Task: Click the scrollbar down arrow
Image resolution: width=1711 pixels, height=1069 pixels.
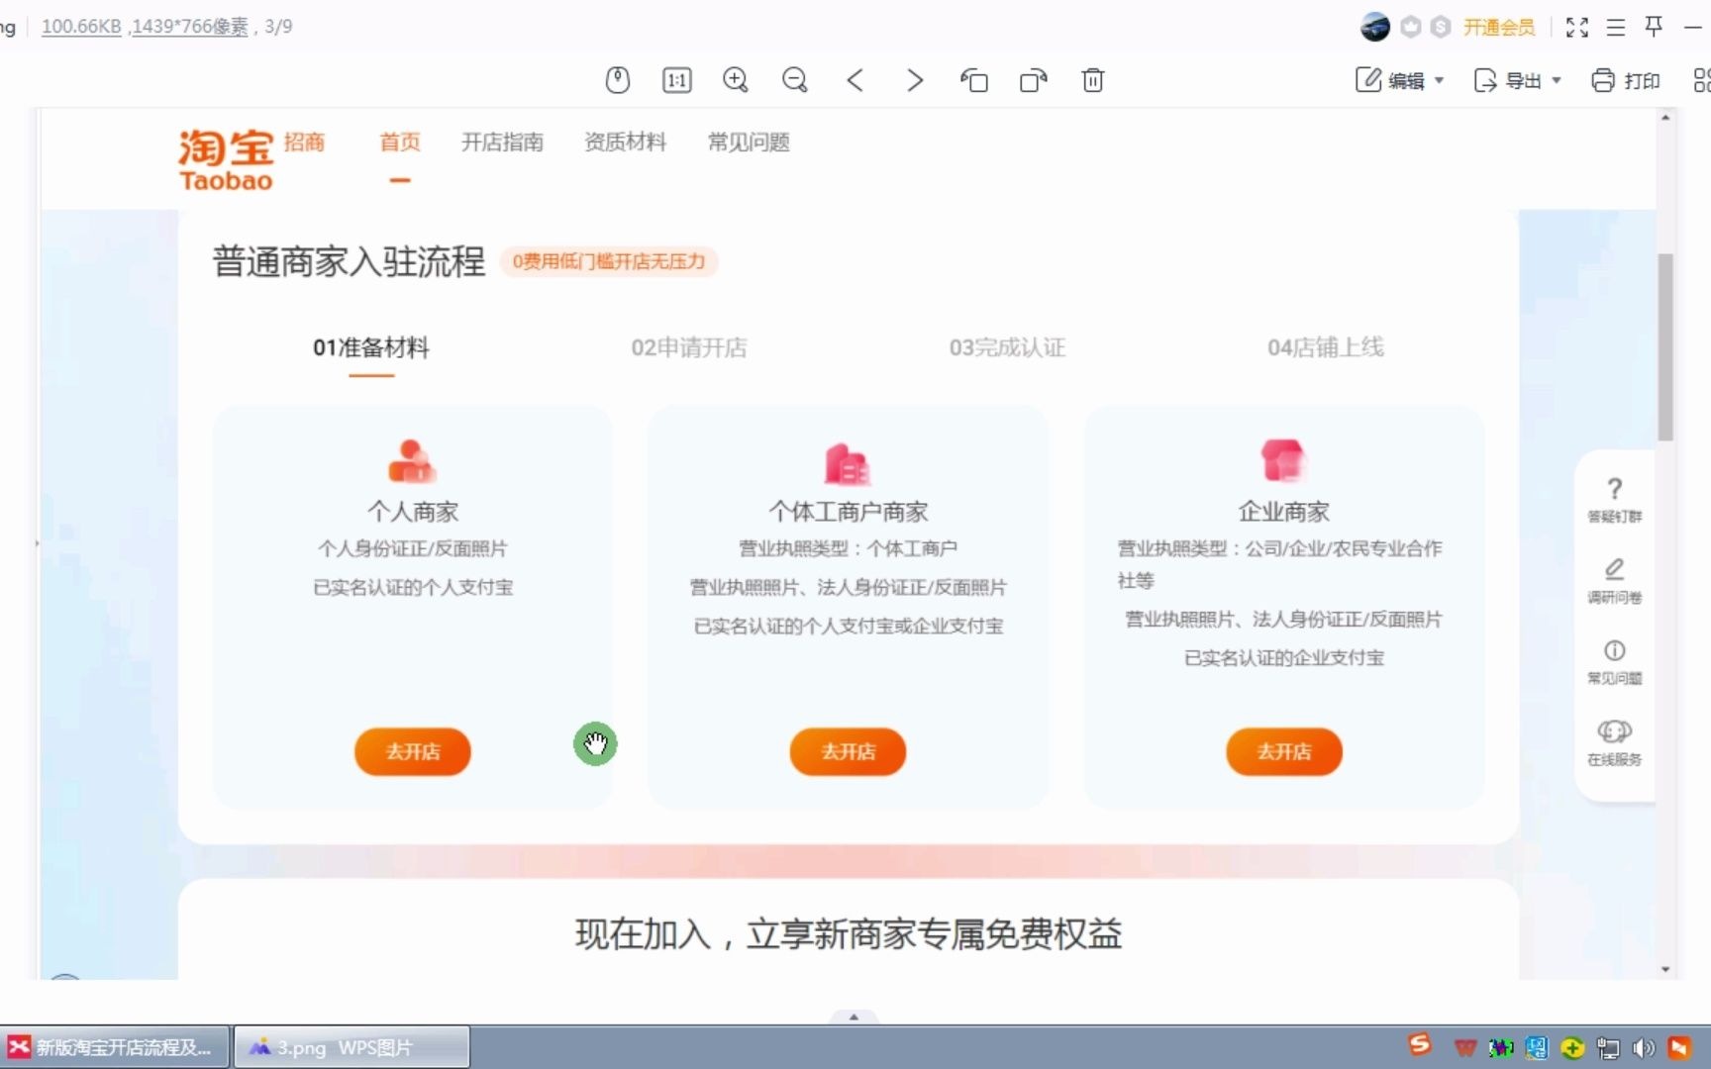Action: click(x=1665, y=969)
